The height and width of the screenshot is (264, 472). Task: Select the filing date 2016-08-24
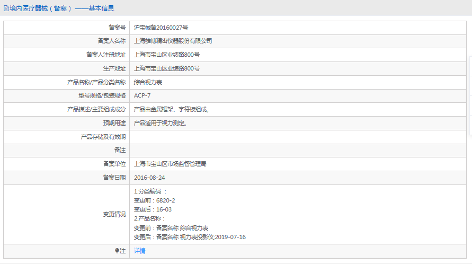(x=149, y=178)
